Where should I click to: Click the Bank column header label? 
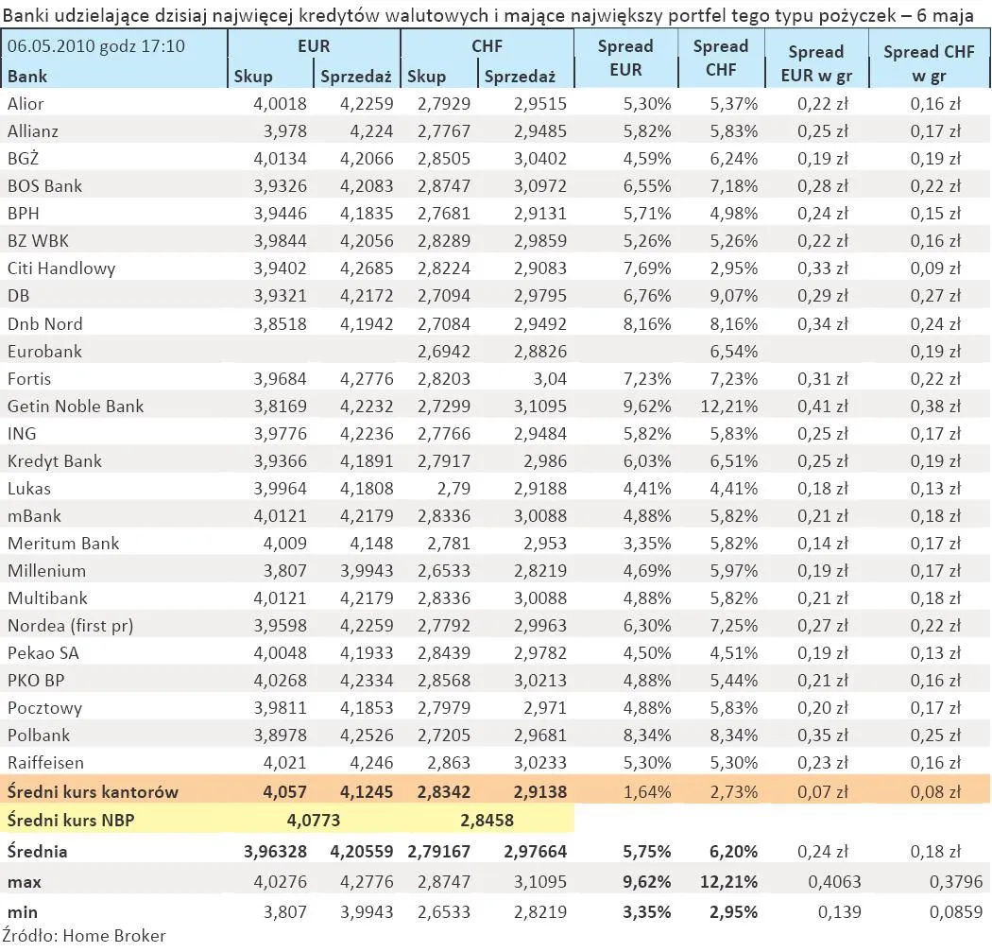pos(27,77)
